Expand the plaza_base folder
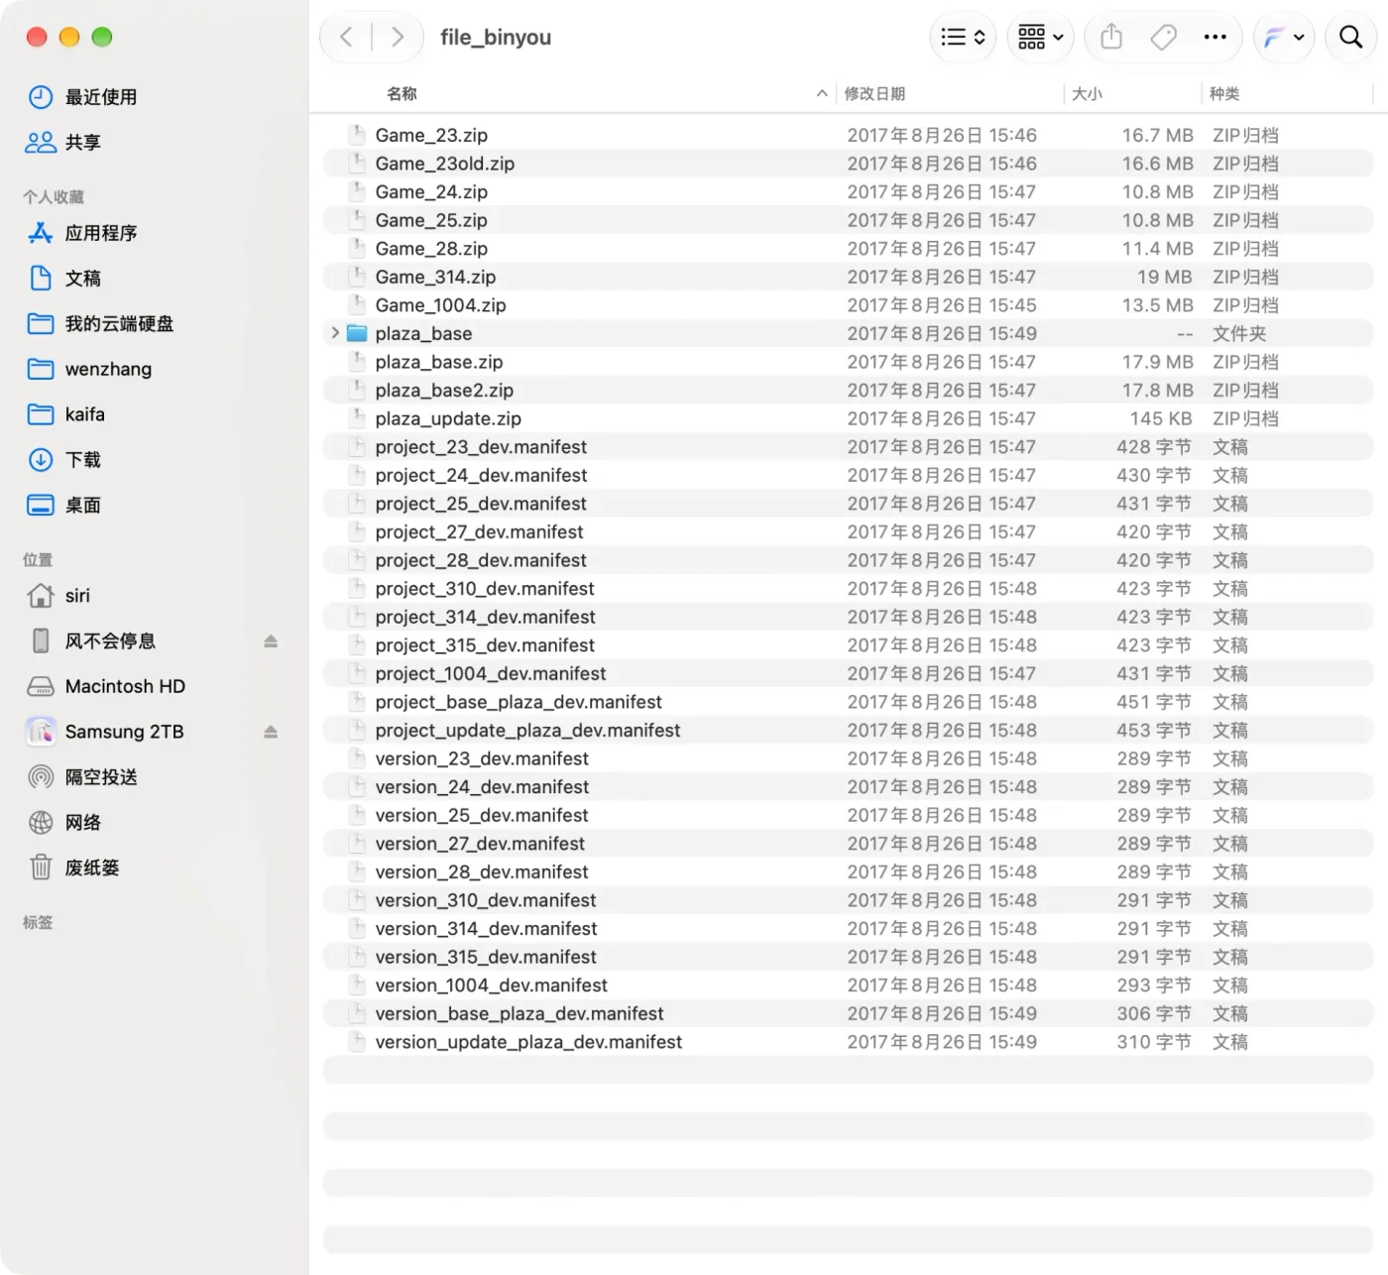1388x1275 pixels. click(x=335, y=333)
